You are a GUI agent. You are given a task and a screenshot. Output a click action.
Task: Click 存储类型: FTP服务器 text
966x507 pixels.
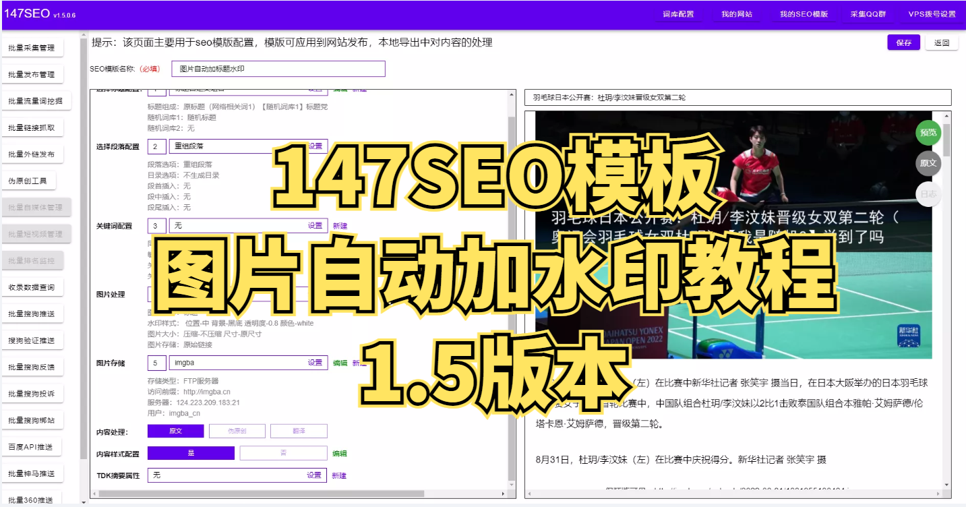(183, 381)
